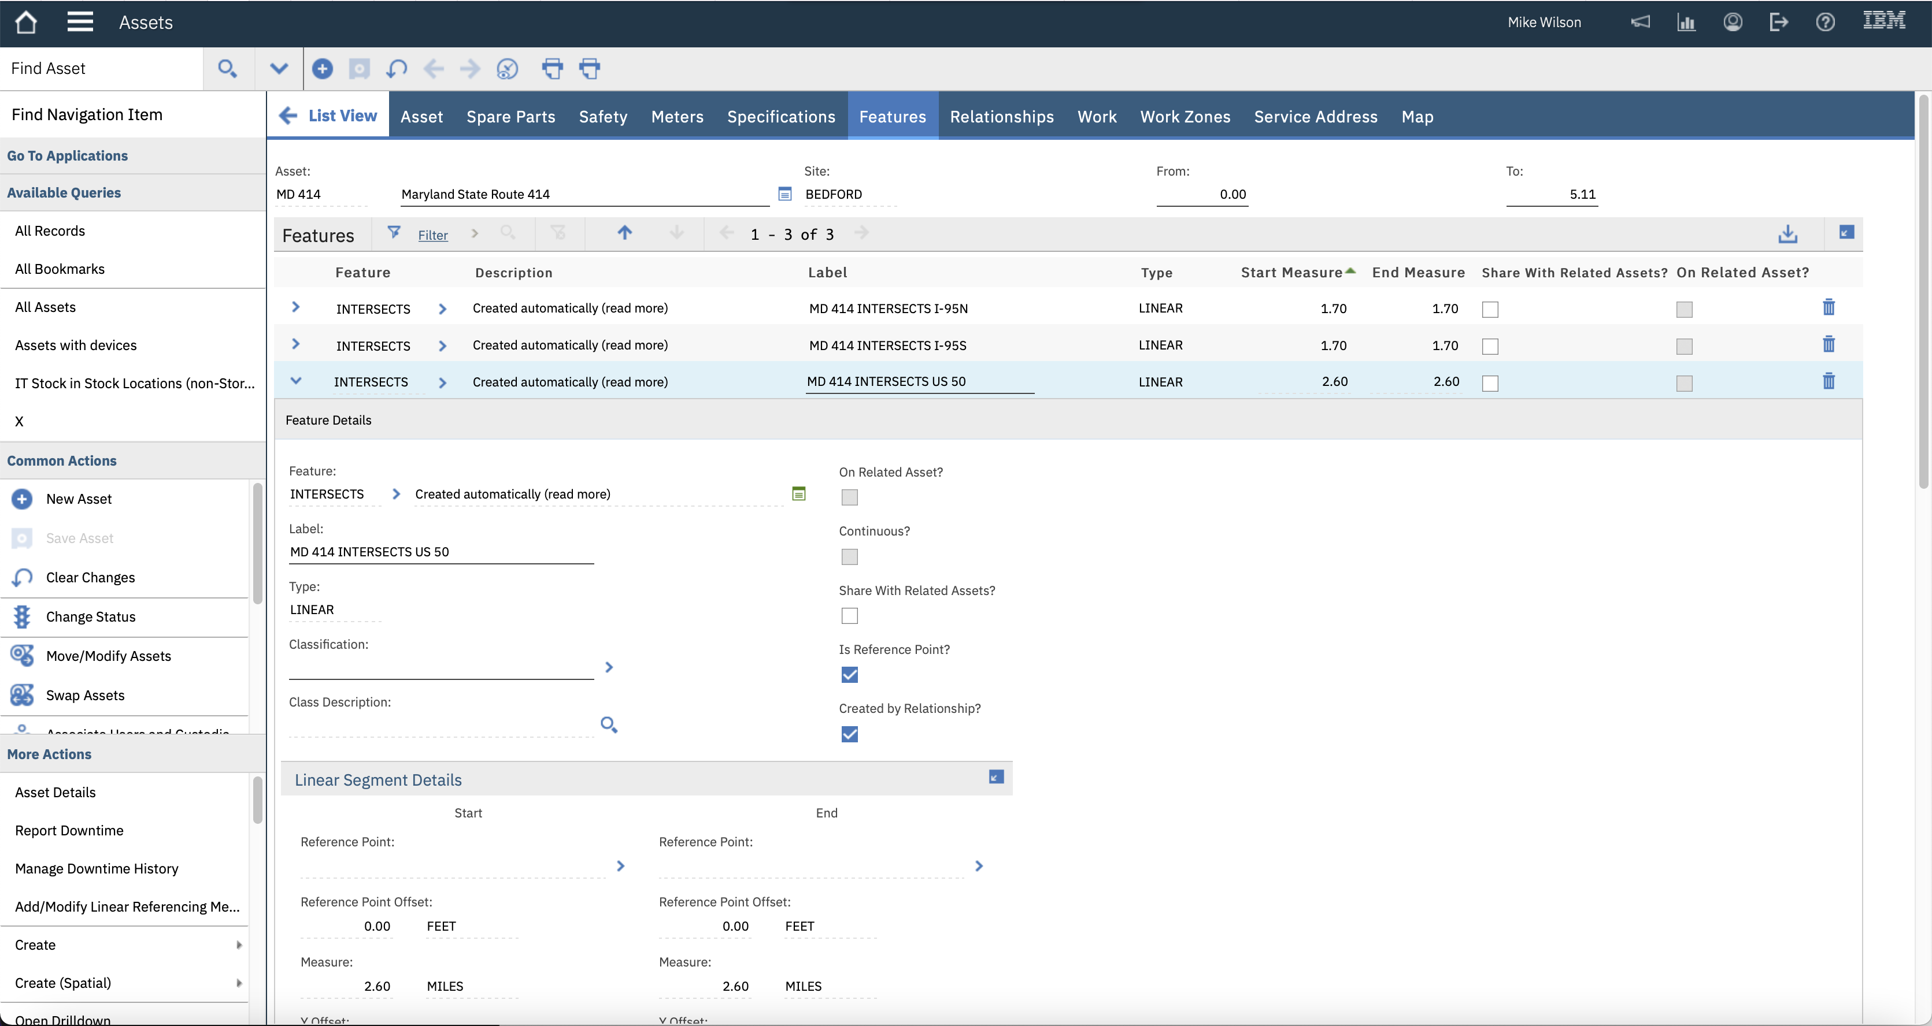Open the bulletins megaphone icon

1640,22
